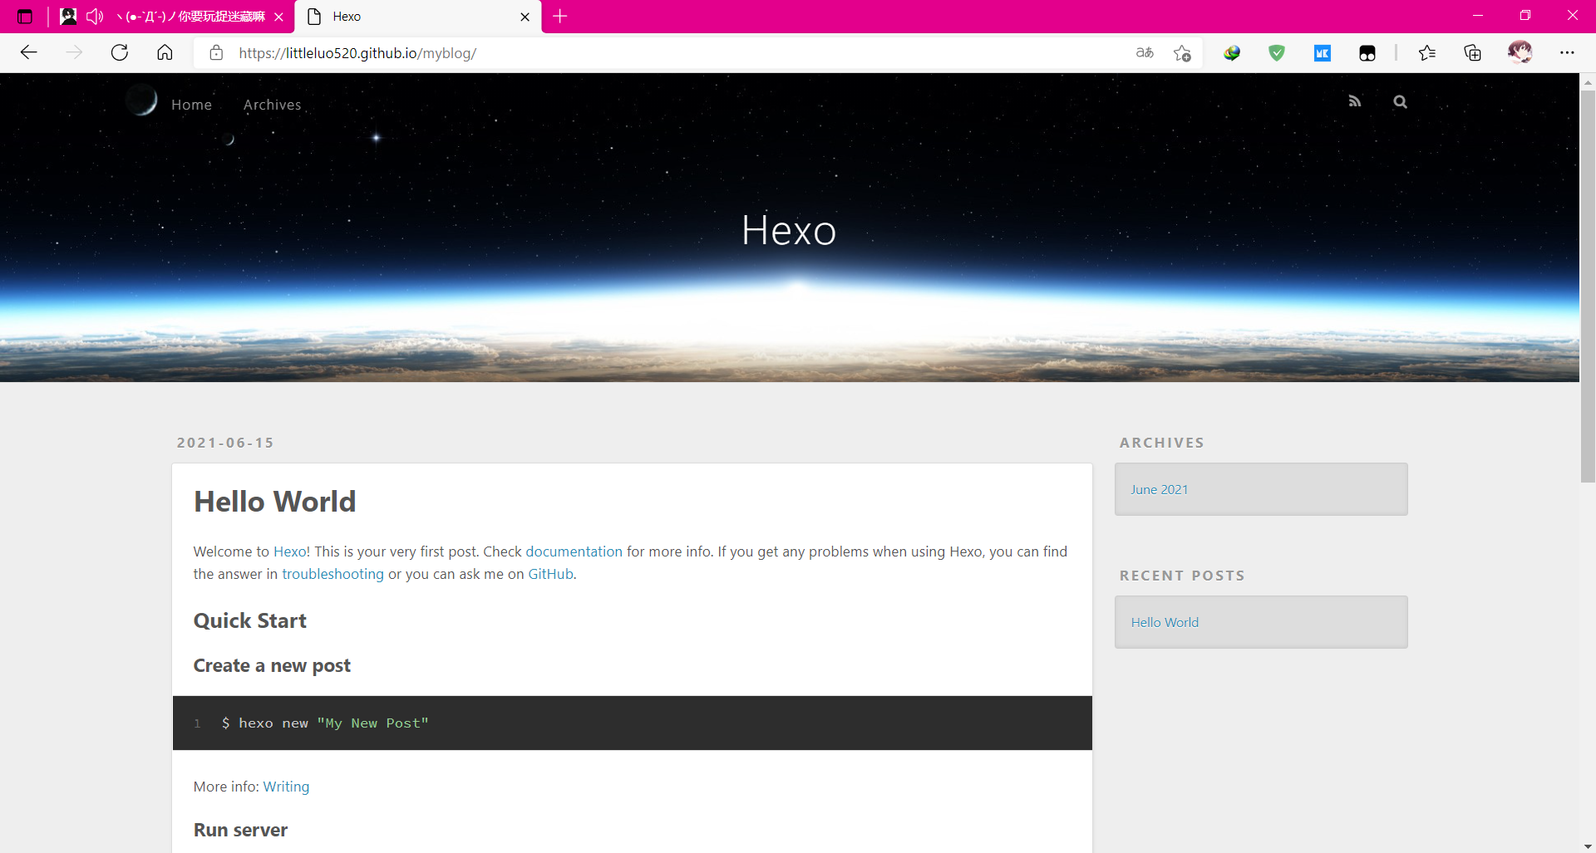Mute the audio on first tab

(95, 17)
